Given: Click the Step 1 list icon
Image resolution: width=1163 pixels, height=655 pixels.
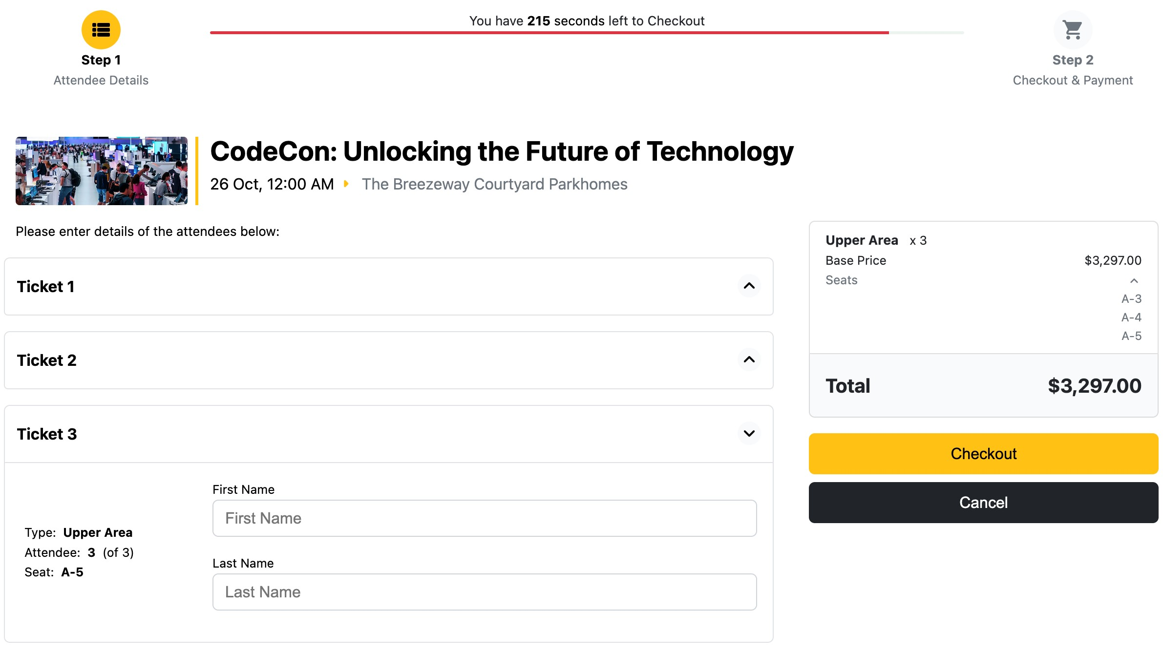Looking at the screenshot, I should [101, 30].
